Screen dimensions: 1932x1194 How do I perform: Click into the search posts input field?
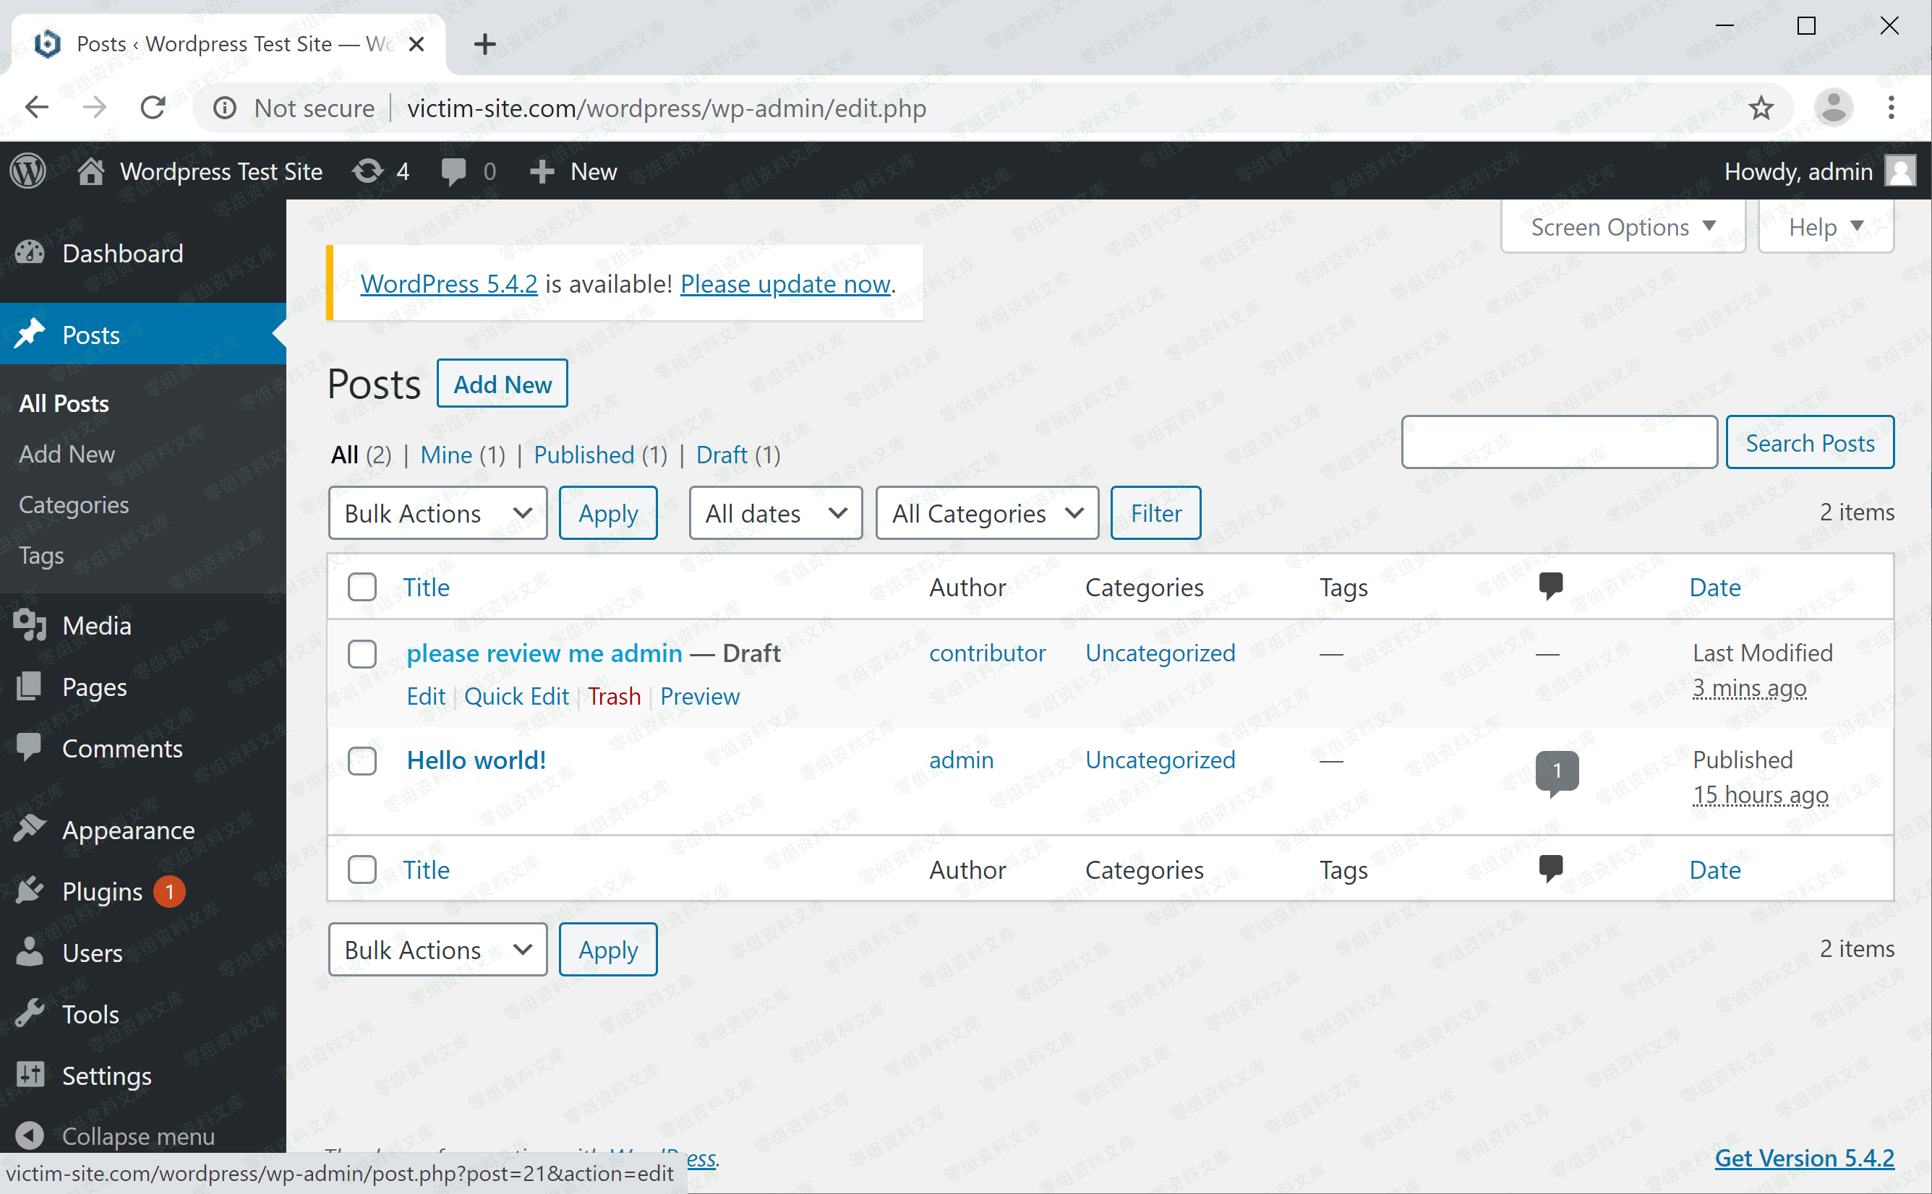[1559, 442]
